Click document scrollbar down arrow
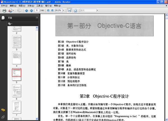The width and height of the screenshot is (168, 121). point(167,119)
